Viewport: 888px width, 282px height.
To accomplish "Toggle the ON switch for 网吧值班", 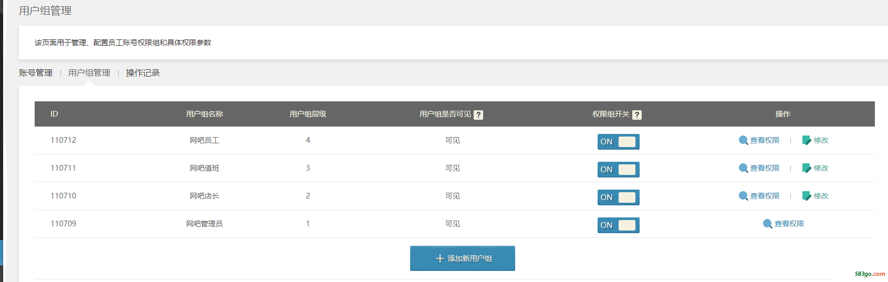I will pyautogui.click(x=618, y=170).
